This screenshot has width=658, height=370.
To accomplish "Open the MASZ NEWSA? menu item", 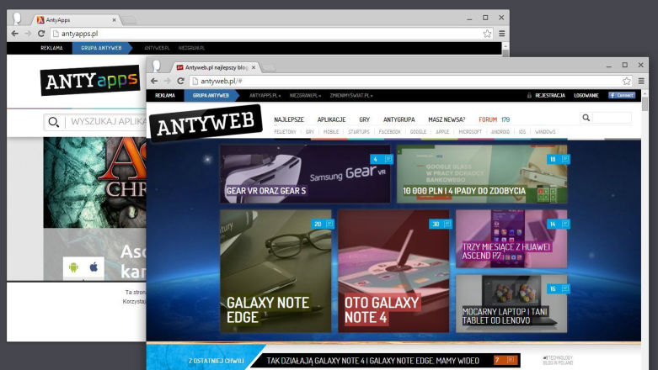I will click(447, 119).
